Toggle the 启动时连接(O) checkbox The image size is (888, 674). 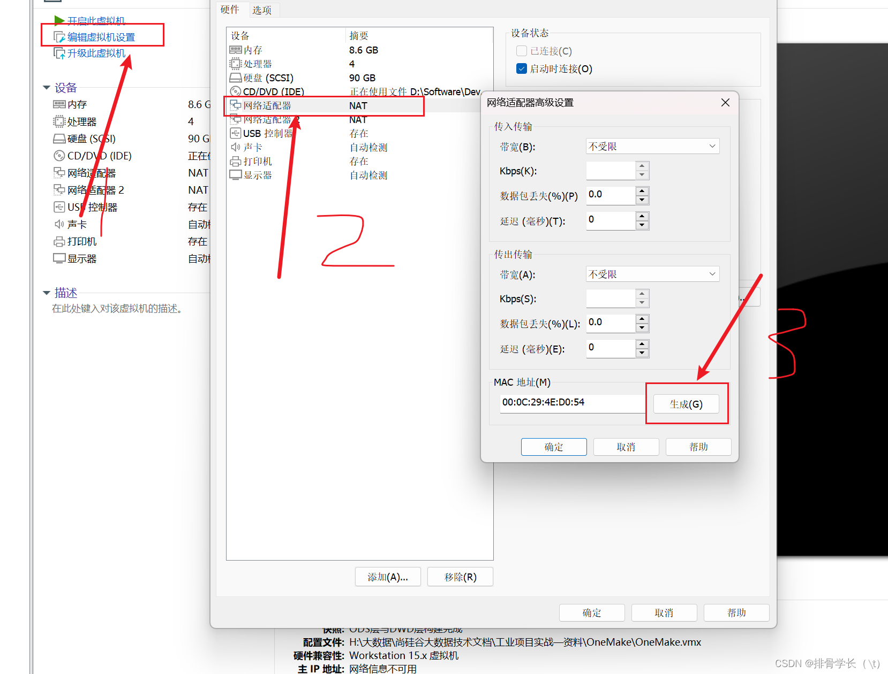(x=522, y=68)
